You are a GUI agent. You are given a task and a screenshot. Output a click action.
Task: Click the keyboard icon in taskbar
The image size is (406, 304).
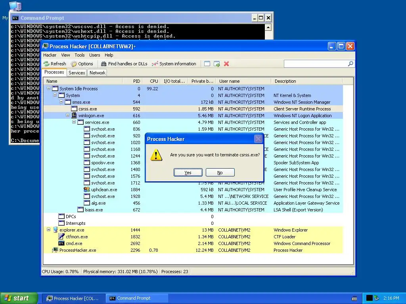(x=354, y=298)
